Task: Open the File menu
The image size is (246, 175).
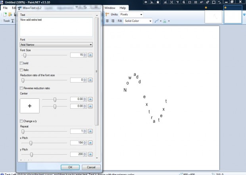Action: [5, 8]
